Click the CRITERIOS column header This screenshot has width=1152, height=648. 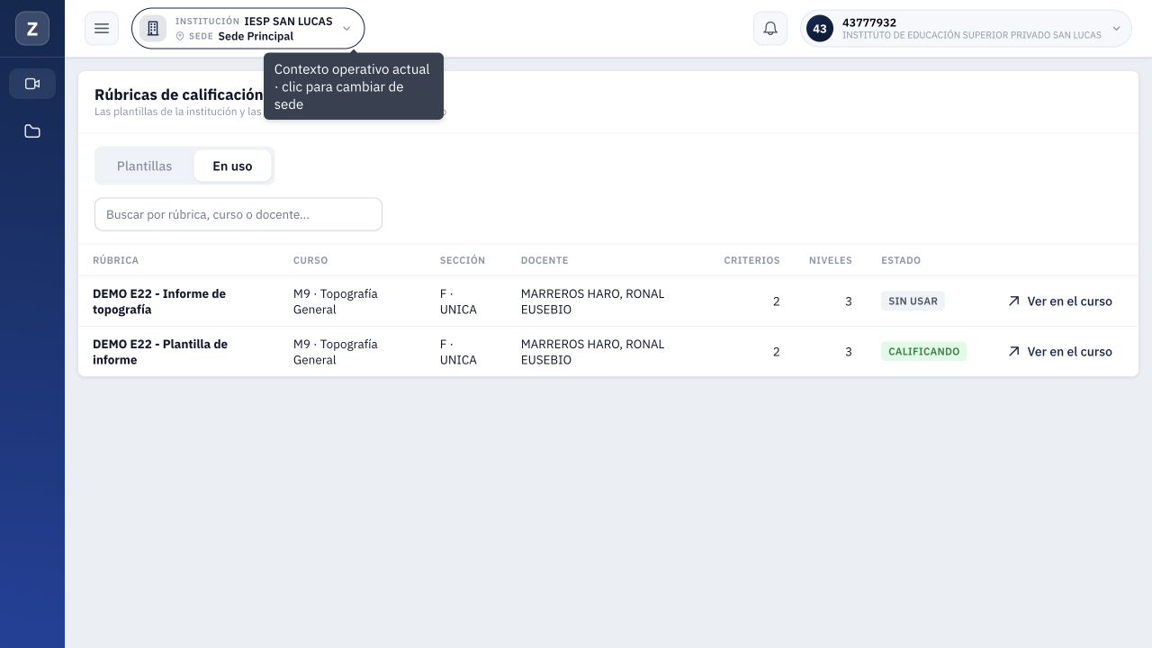coord(751,260)
